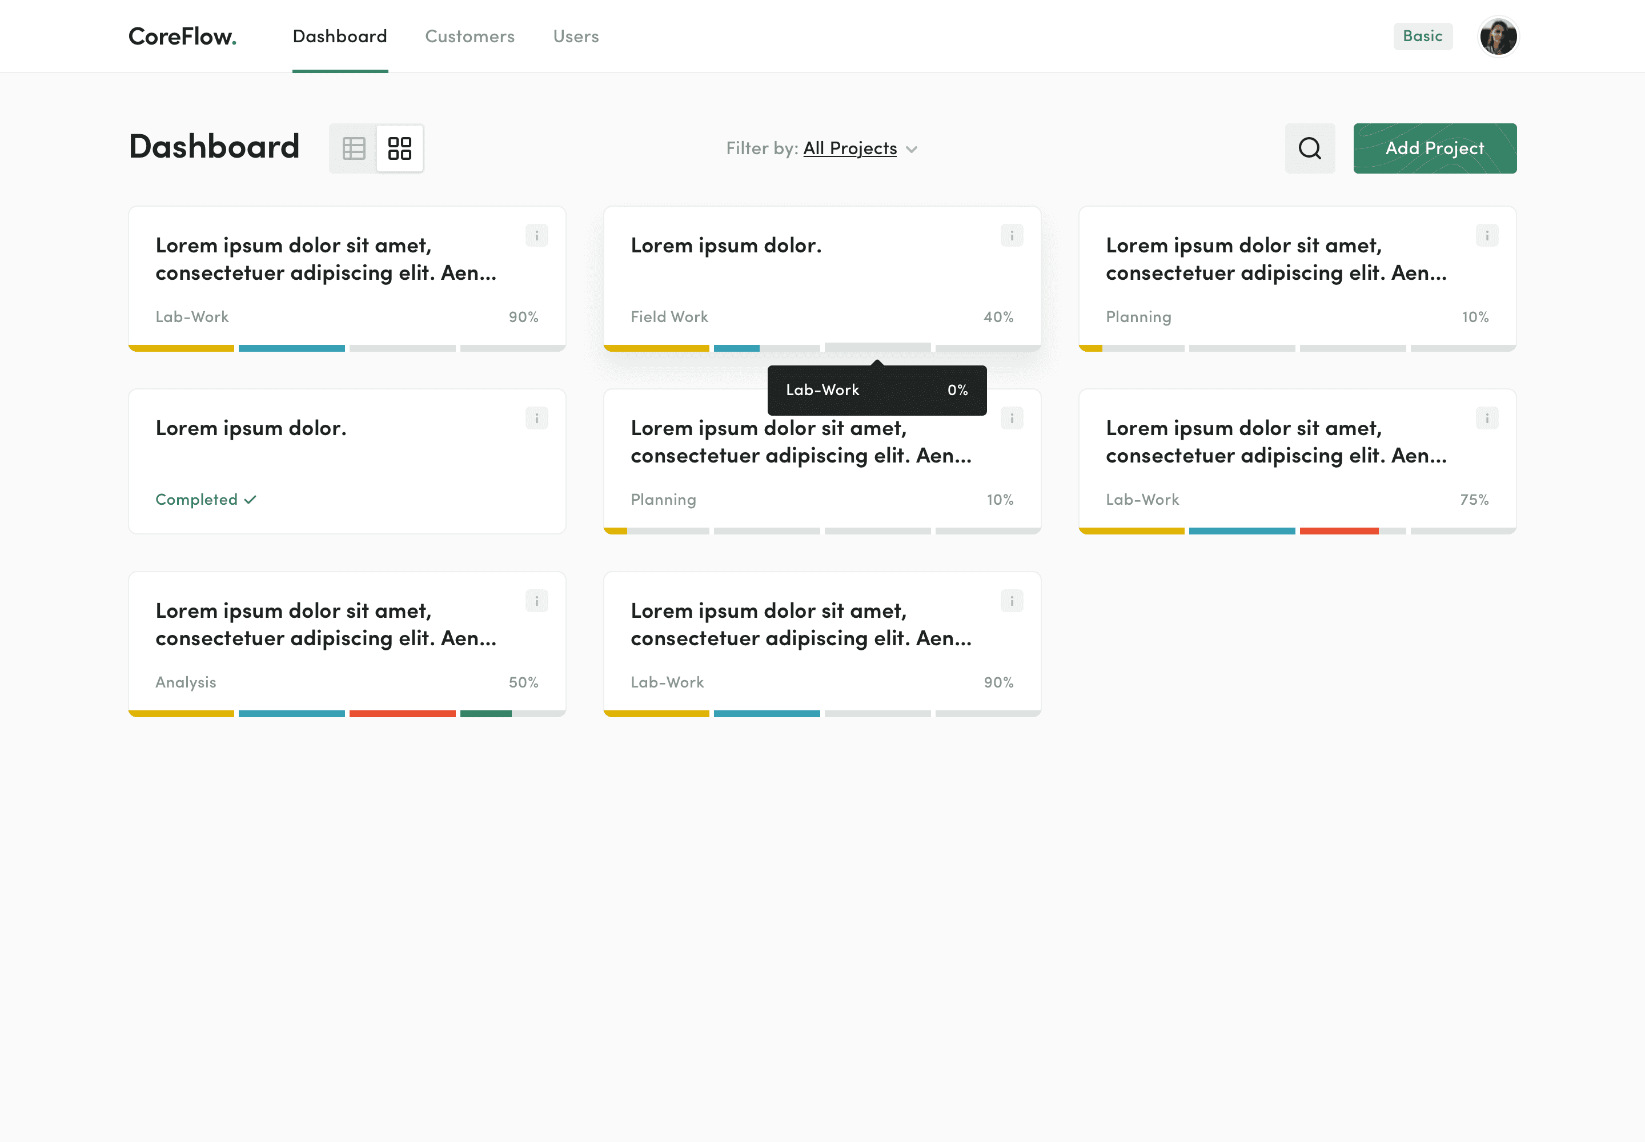Click the CoreFlow logo link
This screenshot has width=1645, height=1142.
(x=183, y=37)
